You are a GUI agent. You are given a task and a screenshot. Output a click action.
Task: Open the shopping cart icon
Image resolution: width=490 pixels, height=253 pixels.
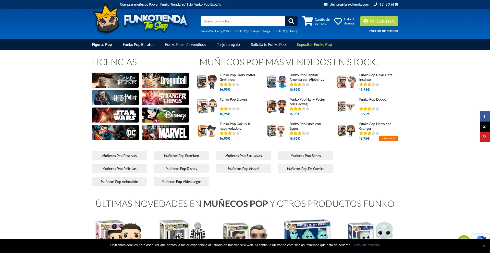[x=308, y=21]
